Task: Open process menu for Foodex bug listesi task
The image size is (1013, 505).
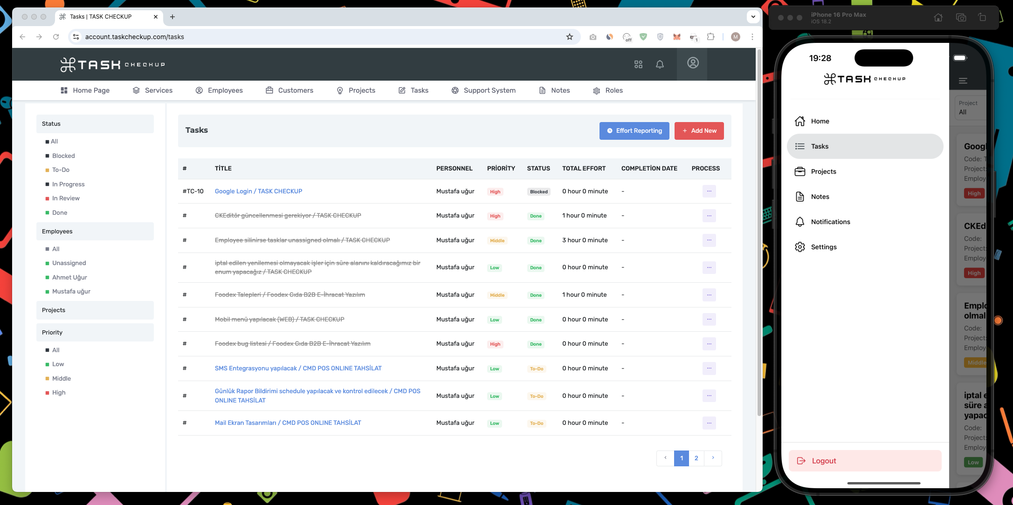Action: (709, 344)
